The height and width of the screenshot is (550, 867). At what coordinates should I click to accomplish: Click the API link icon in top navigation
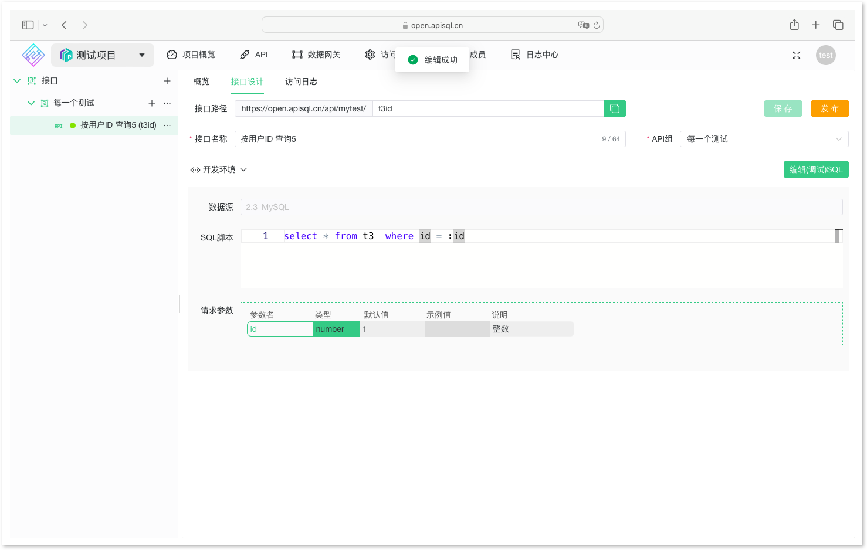click(x=244, y=54)
